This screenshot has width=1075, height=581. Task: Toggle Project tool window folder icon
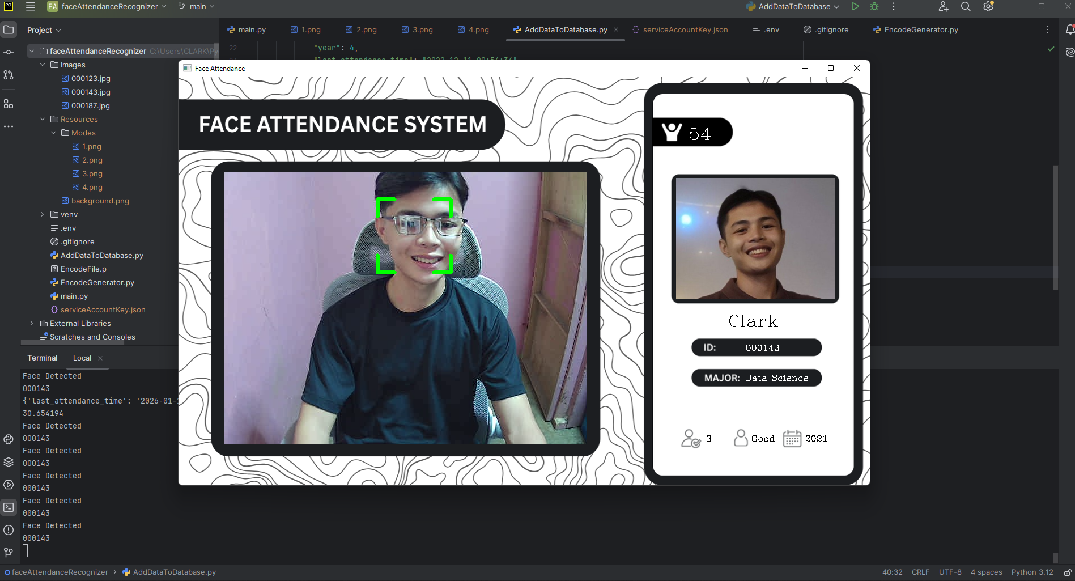9,29
